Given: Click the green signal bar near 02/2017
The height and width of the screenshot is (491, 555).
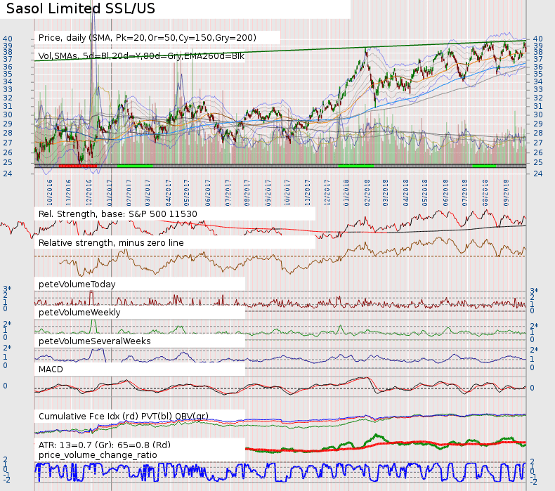Looking at the screenshot, I should 135,166.
